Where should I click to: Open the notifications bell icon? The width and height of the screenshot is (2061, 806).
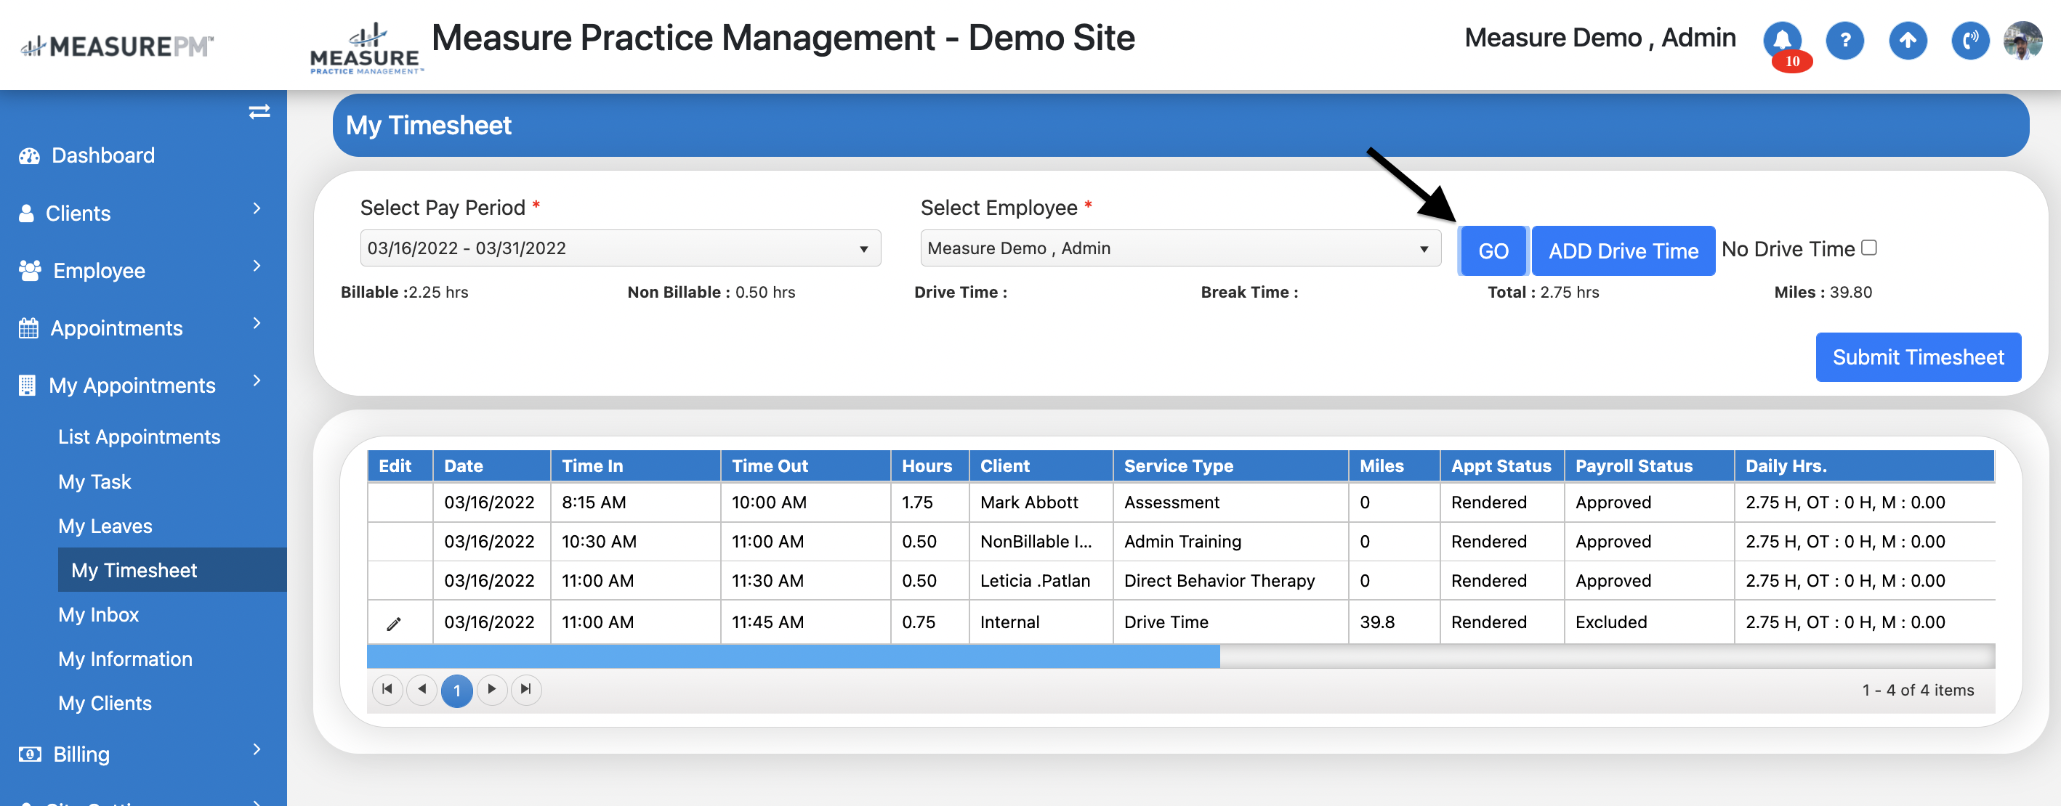point(1782,40)
